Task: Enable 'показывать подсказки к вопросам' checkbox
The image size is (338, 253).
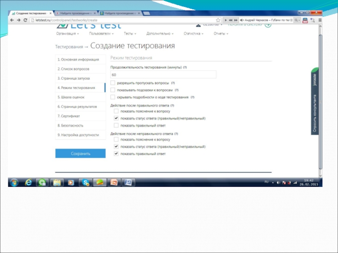Action: 112,90
